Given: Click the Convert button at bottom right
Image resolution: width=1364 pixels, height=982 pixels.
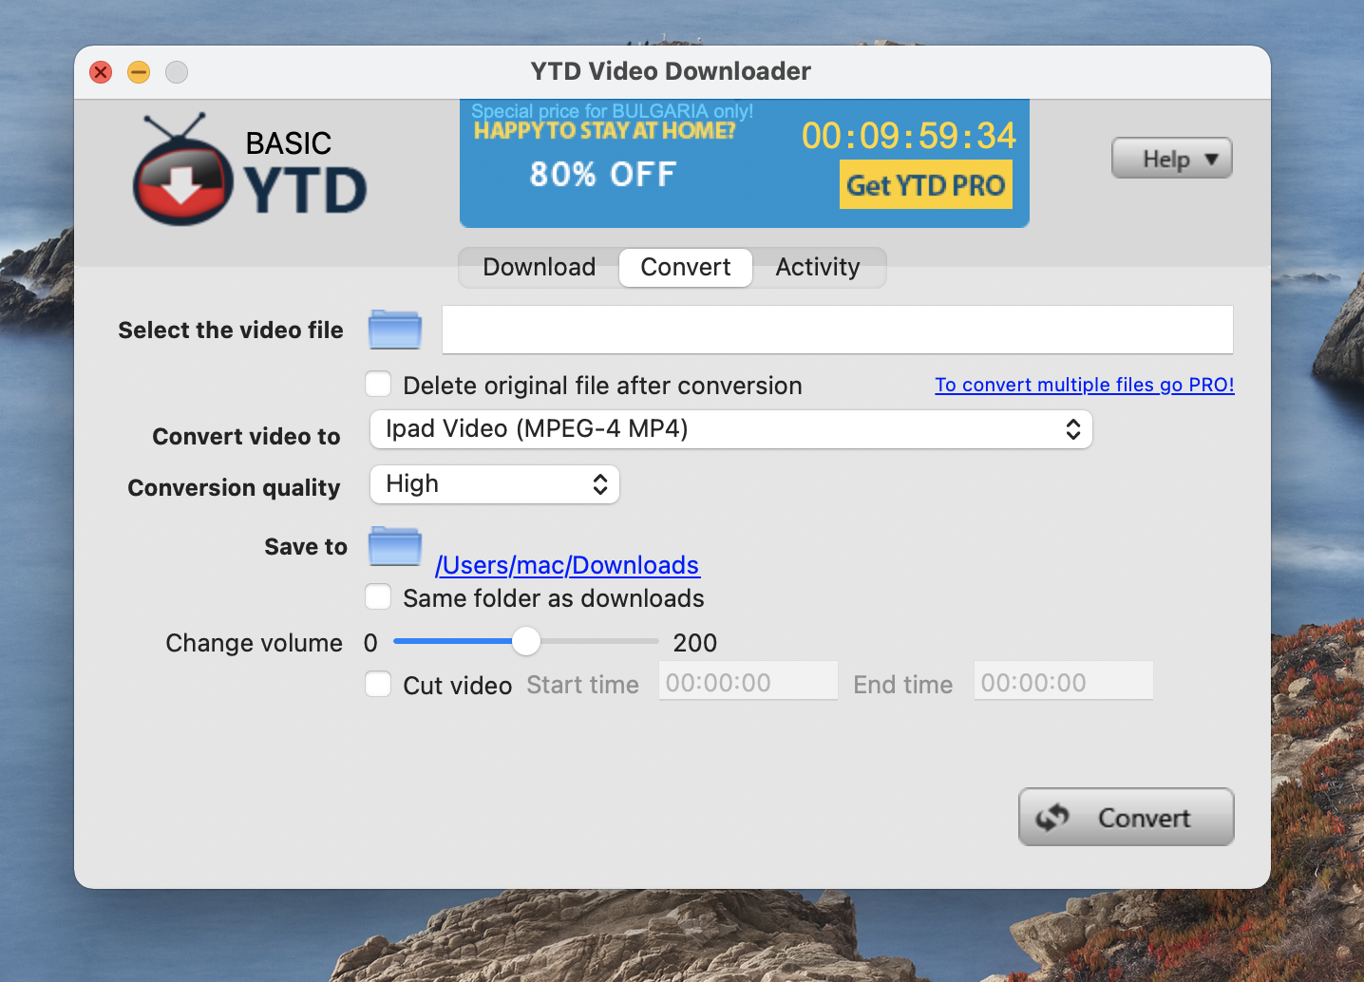Looking at the screenshot, I should tap(1127, 817).
